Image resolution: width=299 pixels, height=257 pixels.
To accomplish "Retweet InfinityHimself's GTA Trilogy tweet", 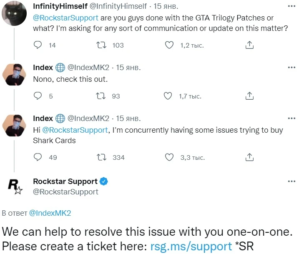I will (x=101, y=45).
